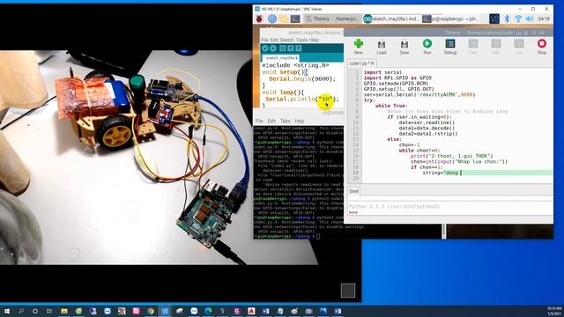The height and width of the screenshot is (317, 564).
Task: Open the file manager folder icon on Pi panel
Action: [x=284, y=18]
